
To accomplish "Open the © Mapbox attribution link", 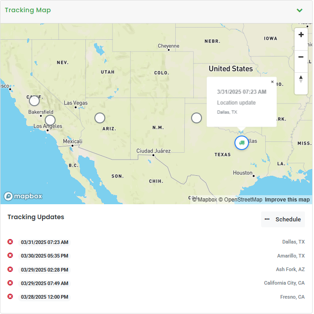I will [205, 200].
